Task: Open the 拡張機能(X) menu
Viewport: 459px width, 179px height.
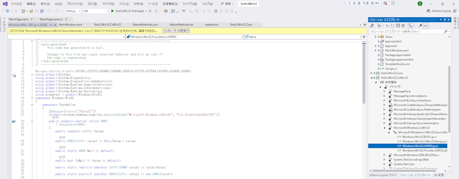Action: 170,3
